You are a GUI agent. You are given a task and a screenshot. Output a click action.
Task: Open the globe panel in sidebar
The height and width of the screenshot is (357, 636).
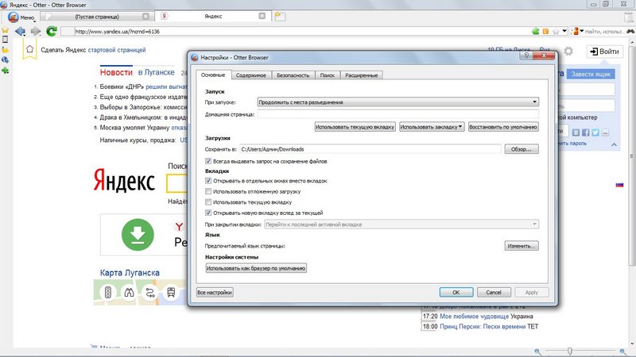pyautogui.click(x=5, y=60)
